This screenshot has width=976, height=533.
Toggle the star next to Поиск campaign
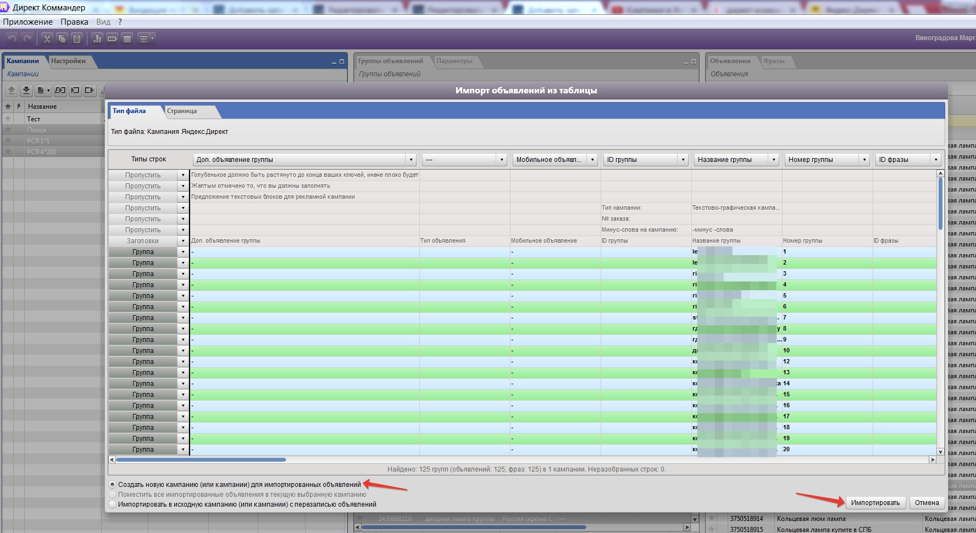pos(8,130)
